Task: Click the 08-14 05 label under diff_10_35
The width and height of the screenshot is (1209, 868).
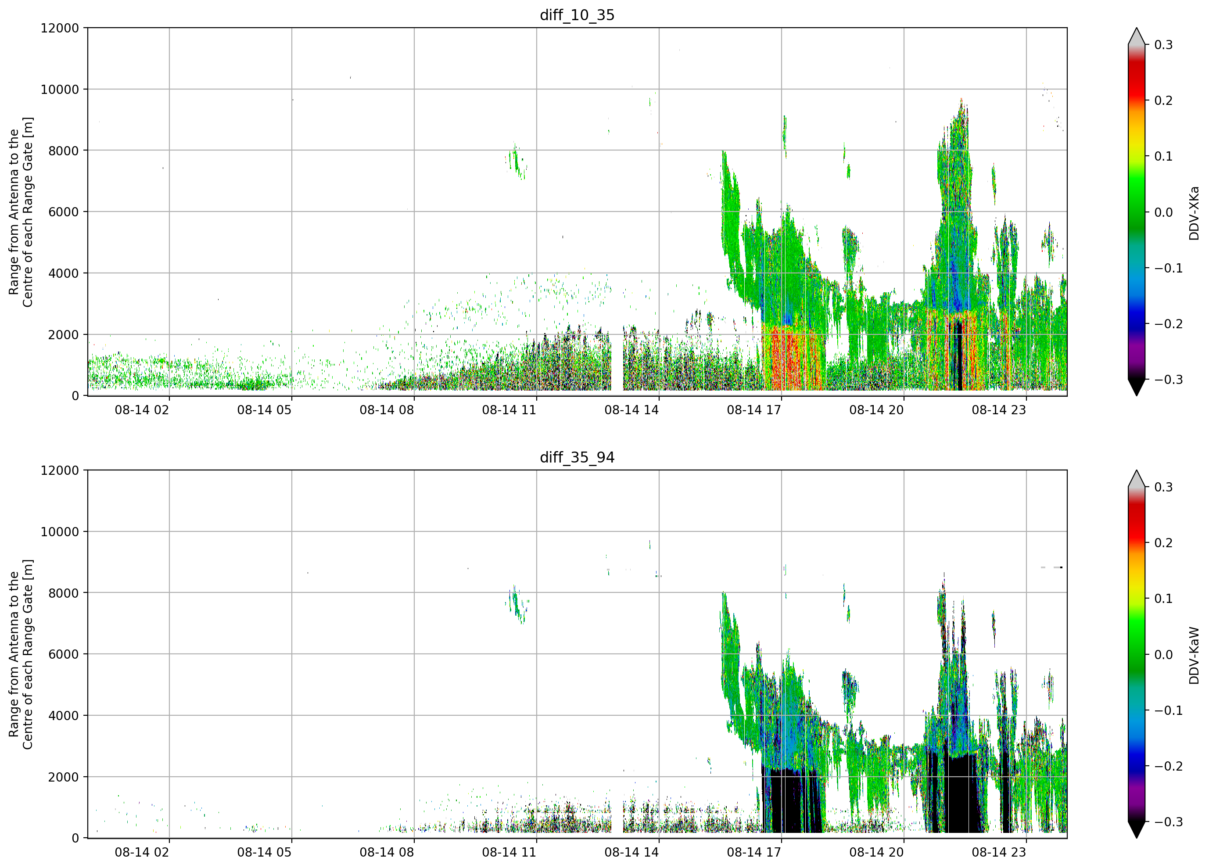Action: 265,410
